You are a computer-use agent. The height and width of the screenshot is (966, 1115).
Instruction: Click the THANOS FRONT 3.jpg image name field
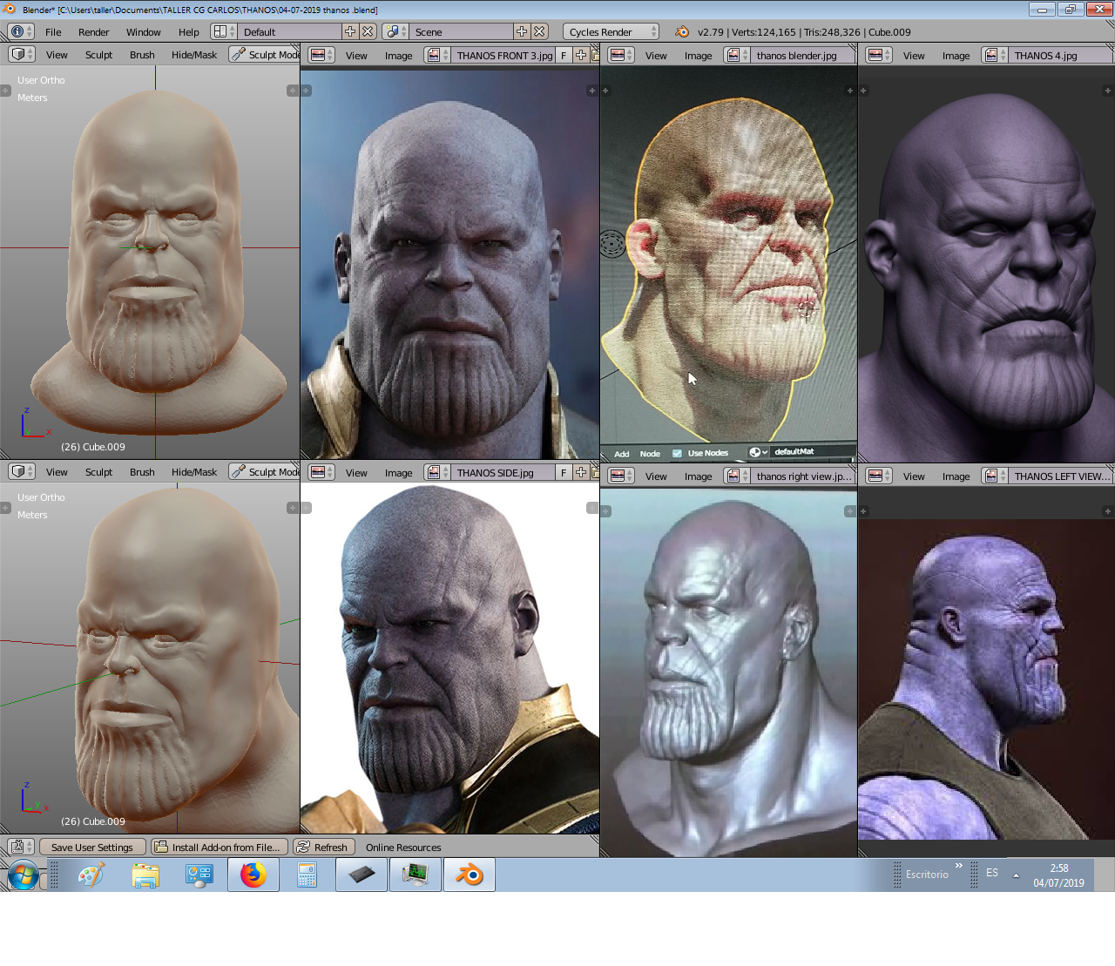(x=503, y=55)
